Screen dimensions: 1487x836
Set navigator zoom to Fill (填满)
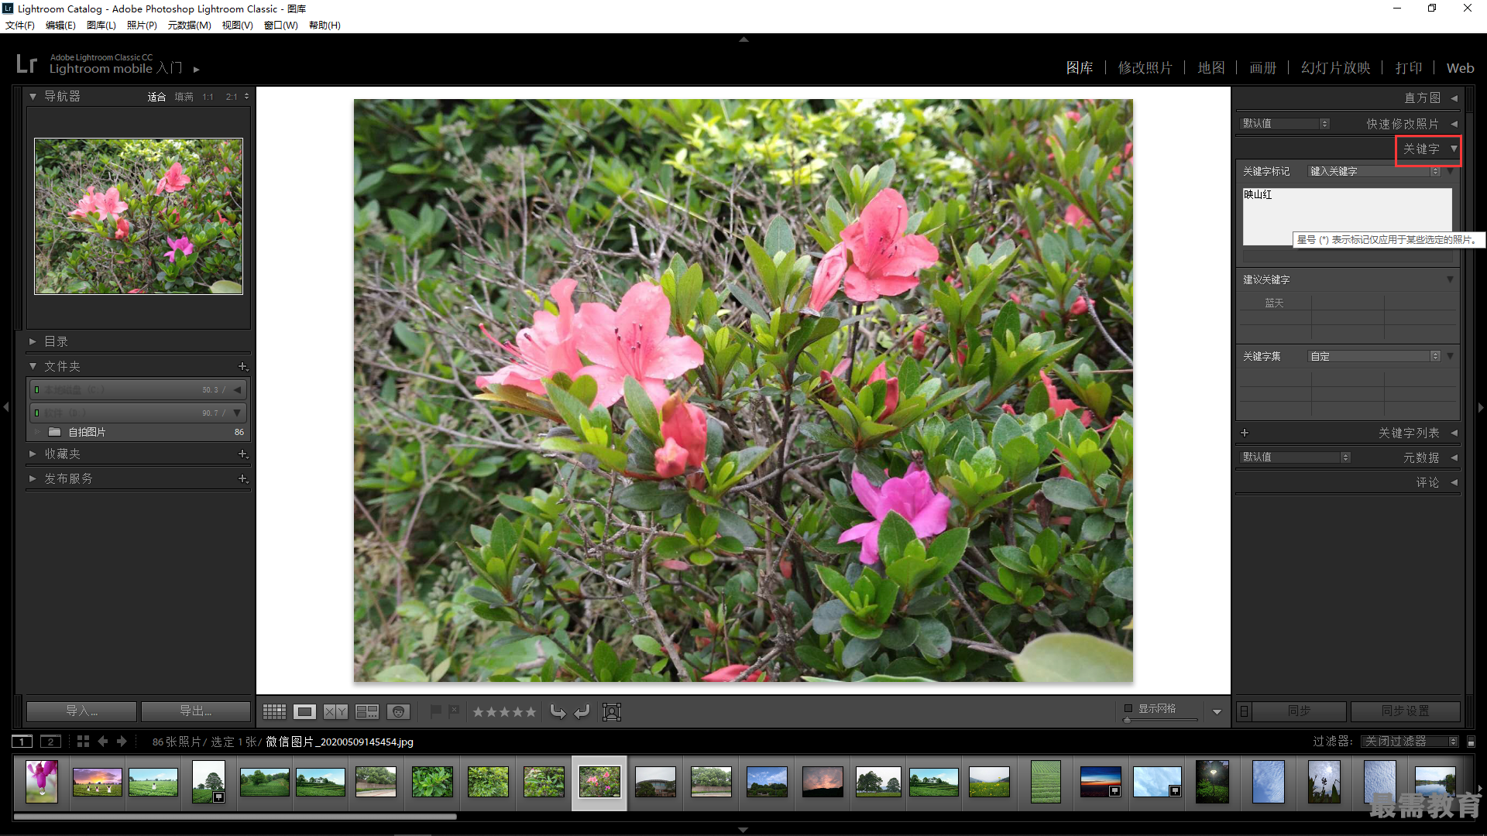click(x=184, y=97)
